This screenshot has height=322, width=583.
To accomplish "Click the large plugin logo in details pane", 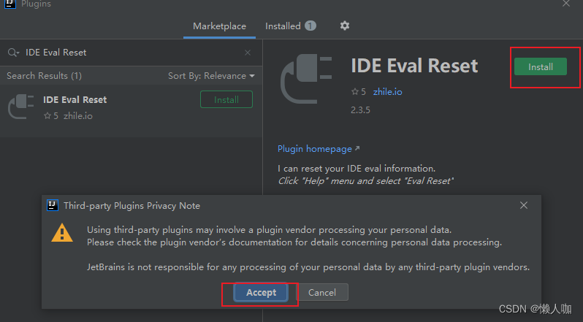I will pos(306,78).
